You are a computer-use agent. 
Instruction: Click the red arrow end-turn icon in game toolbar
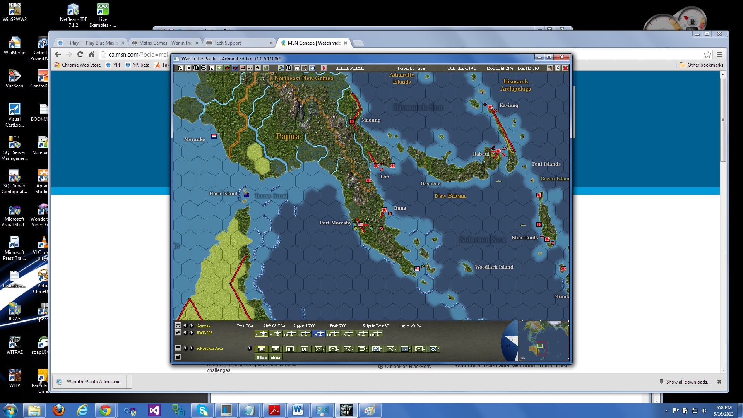(x=324, y=68)
